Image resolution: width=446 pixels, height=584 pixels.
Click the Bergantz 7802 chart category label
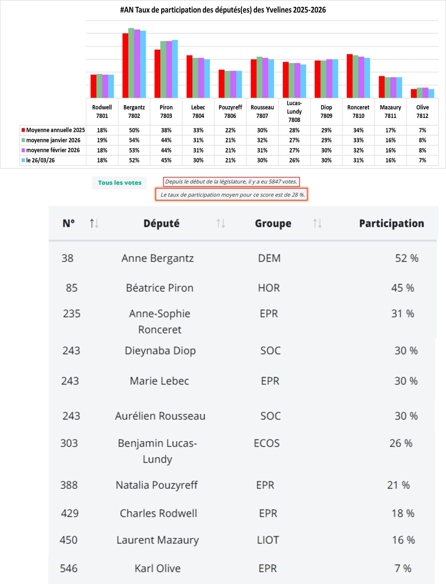coord(134,111)
